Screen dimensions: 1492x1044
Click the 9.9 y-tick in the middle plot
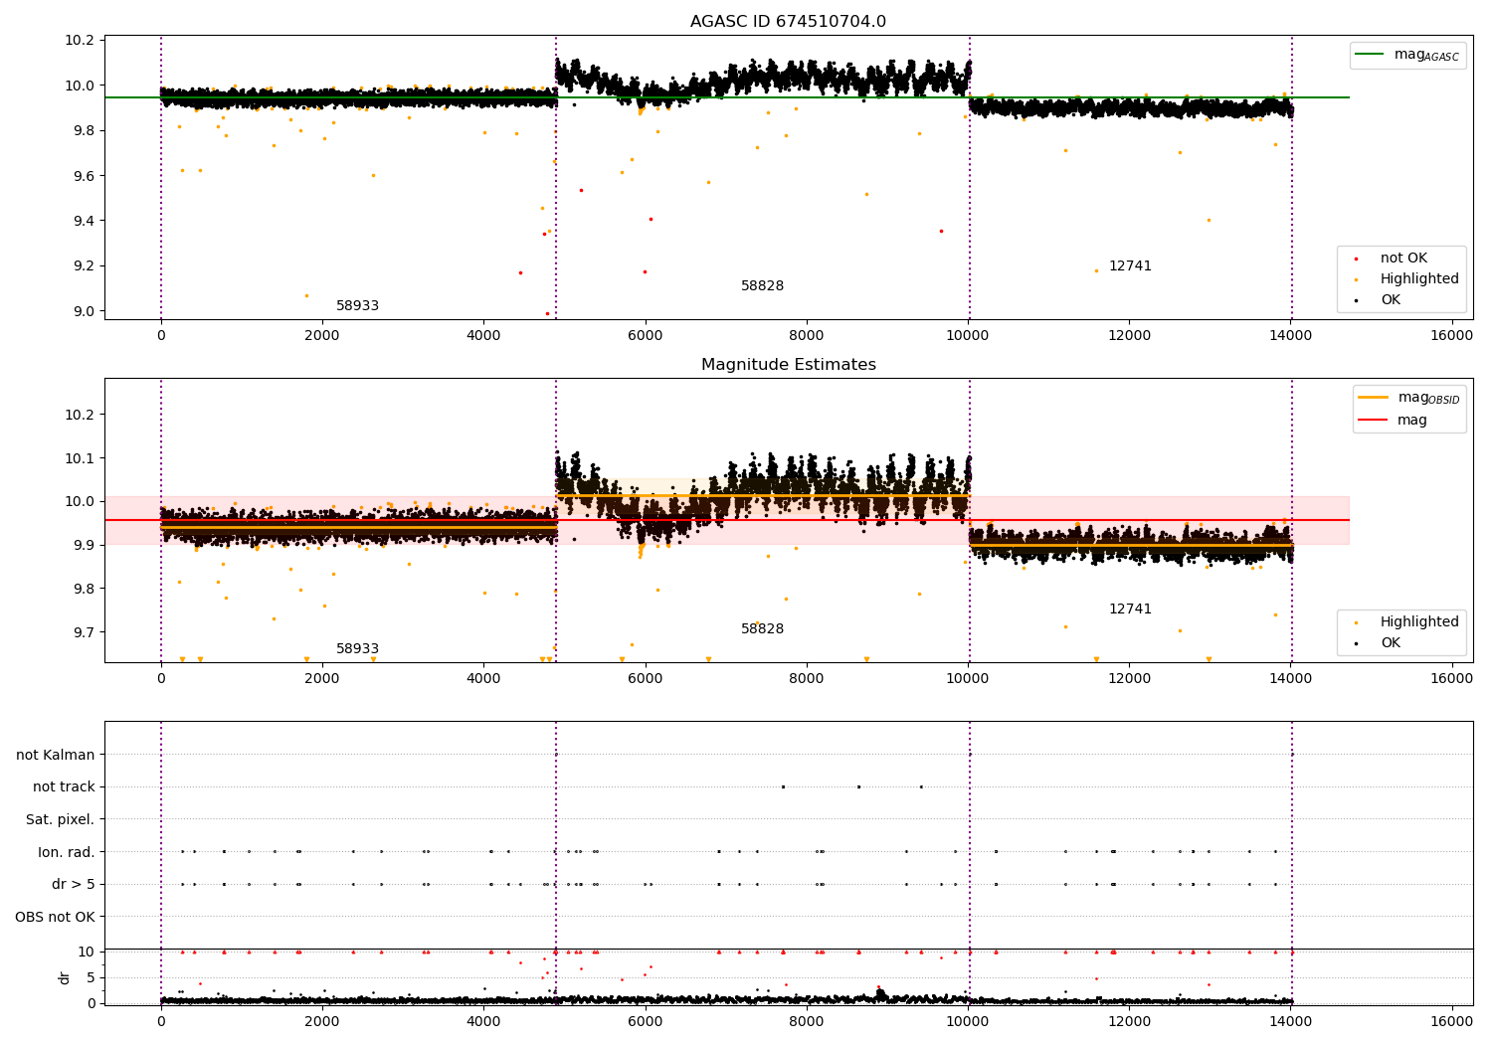(x=84, y=546)
